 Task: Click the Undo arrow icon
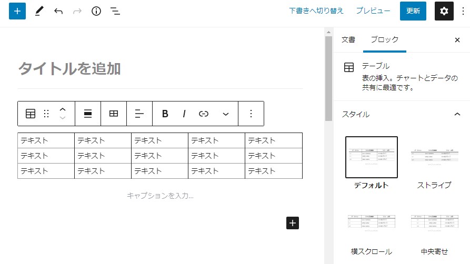(x=58, y=11)
